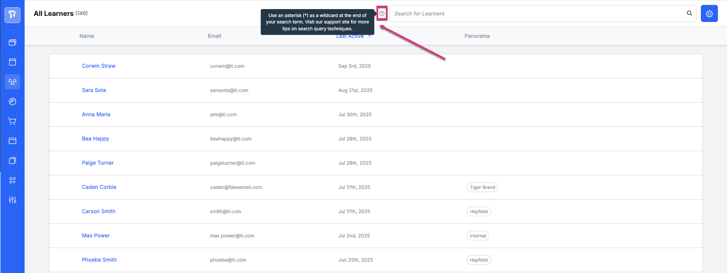
Task: Open learner Max Power
Action: (x=96, y=236)
